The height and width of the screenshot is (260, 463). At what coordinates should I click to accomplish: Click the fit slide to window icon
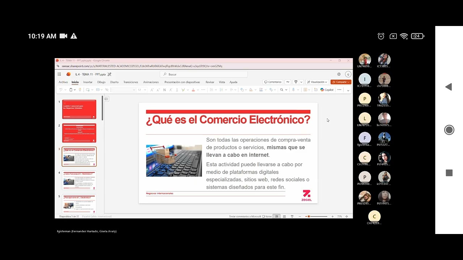coord(347,216)
